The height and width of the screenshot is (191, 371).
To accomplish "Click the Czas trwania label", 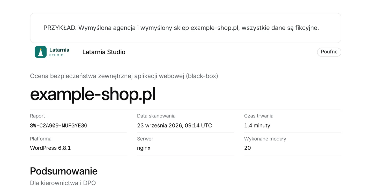I will tap(259, 116).
